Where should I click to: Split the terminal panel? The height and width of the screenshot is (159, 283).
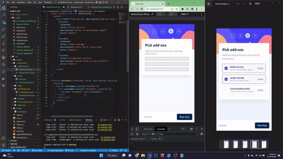pos(115,120)
